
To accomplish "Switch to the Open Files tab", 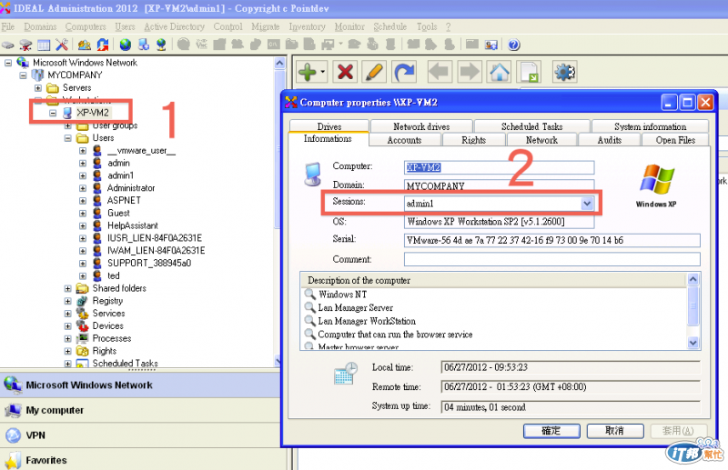I will click(x=675, y=140).
